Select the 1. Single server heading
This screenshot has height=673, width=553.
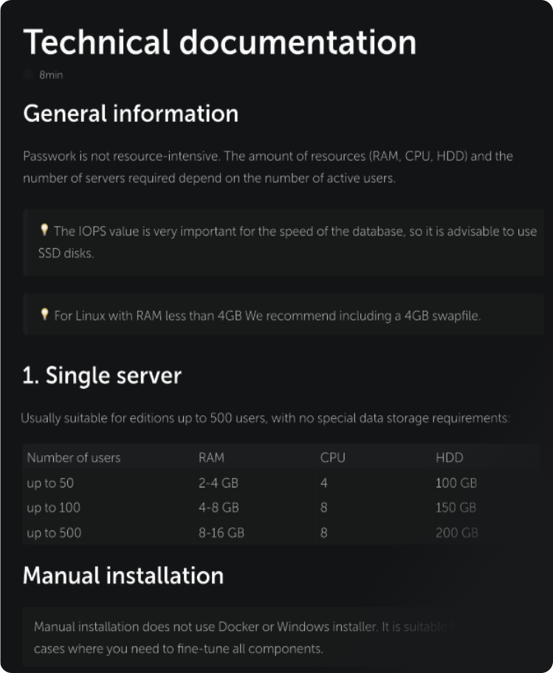(102, 375)
